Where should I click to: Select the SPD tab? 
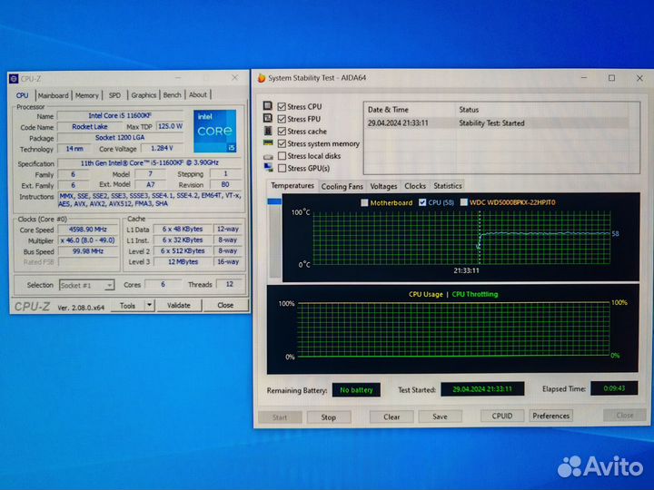pos(114,95)
